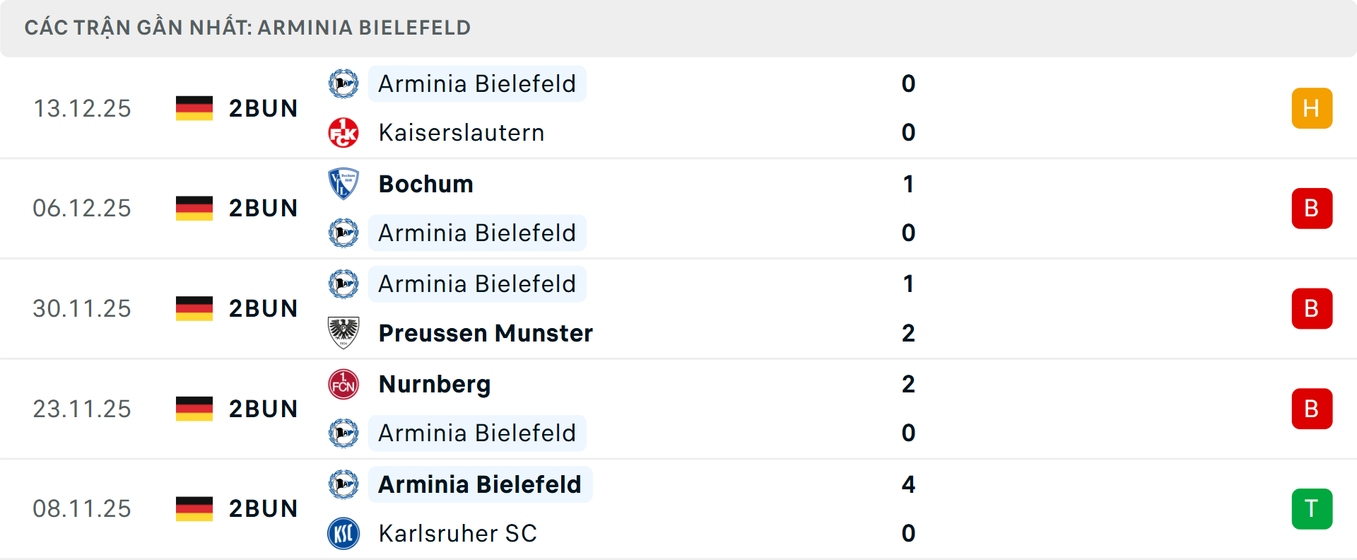1357x560 pixels.
Task: Click the yellow H draw badge
Action: click(1312, 108)
